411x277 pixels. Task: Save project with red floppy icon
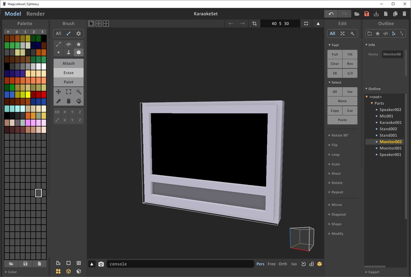(x=366, y=14)
